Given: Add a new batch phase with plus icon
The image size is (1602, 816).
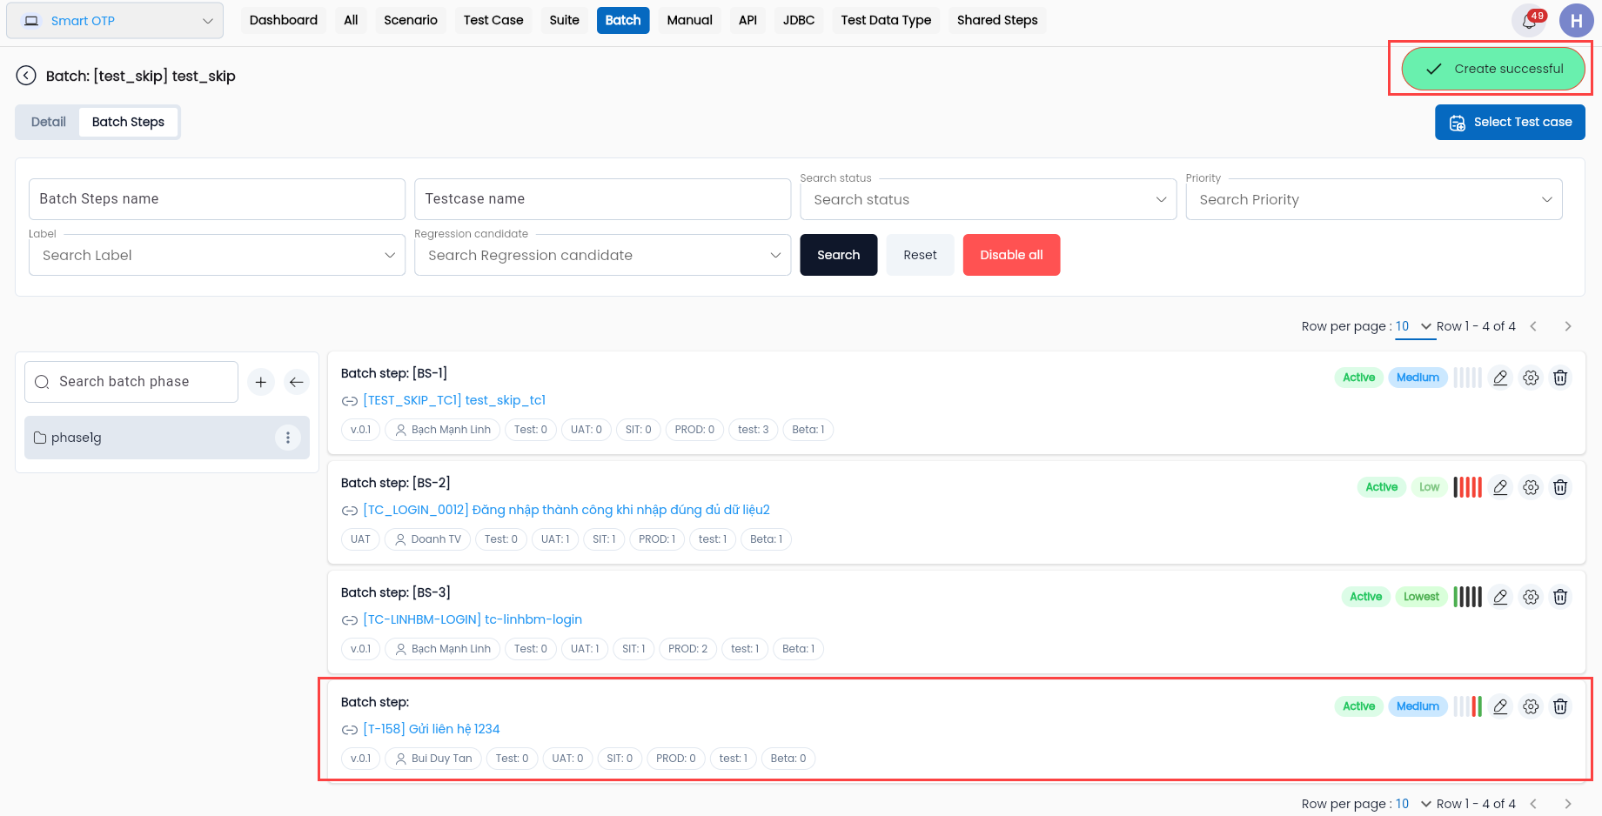Looking at the screenshot, I should point(261,382).
